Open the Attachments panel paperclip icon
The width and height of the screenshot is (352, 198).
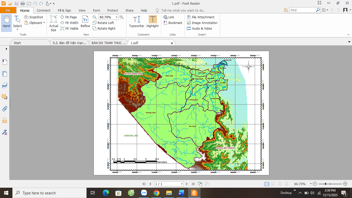tap(5, 109)
